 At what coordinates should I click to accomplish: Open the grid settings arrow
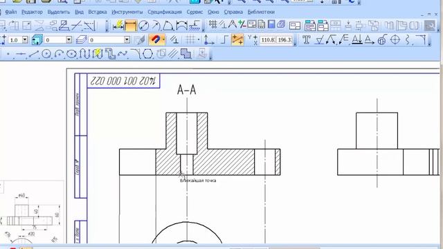[199, 40]
